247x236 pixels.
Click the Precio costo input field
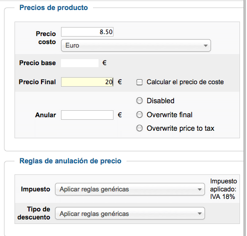[87, 32]
